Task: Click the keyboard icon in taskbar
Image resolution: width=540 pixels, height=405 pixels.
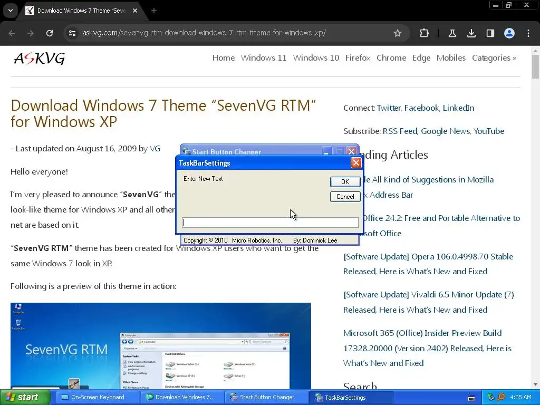Action: coord(471,398)
